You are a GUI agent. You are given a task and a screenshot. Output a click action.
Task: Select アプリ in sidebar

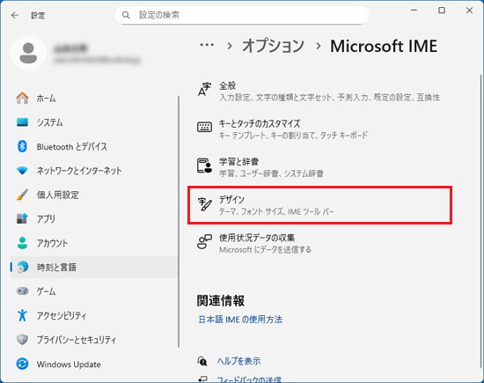94,218
